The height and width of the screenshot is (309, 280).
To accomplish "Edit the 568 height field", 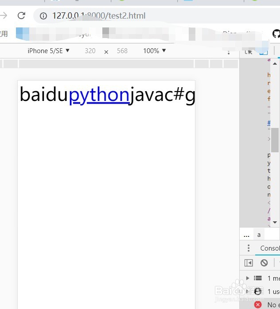I will pyautogui.click(x=122, y=51).
